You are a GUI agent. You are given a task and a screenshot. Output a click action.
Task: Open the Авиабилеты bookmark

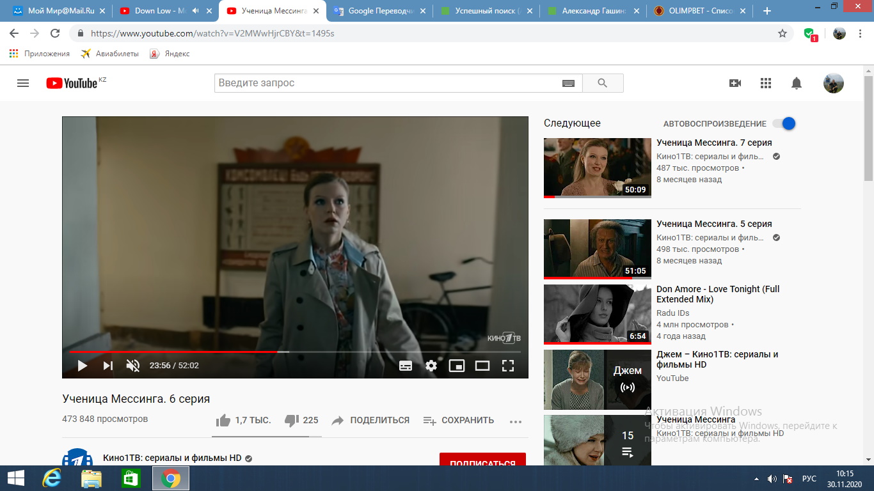(110, 54)
